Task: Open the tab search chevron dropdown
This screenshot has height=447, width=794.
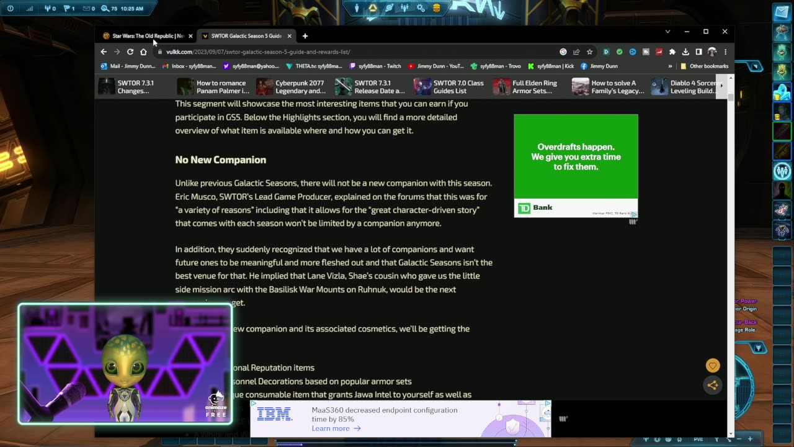Action: (x=667, y=31)
